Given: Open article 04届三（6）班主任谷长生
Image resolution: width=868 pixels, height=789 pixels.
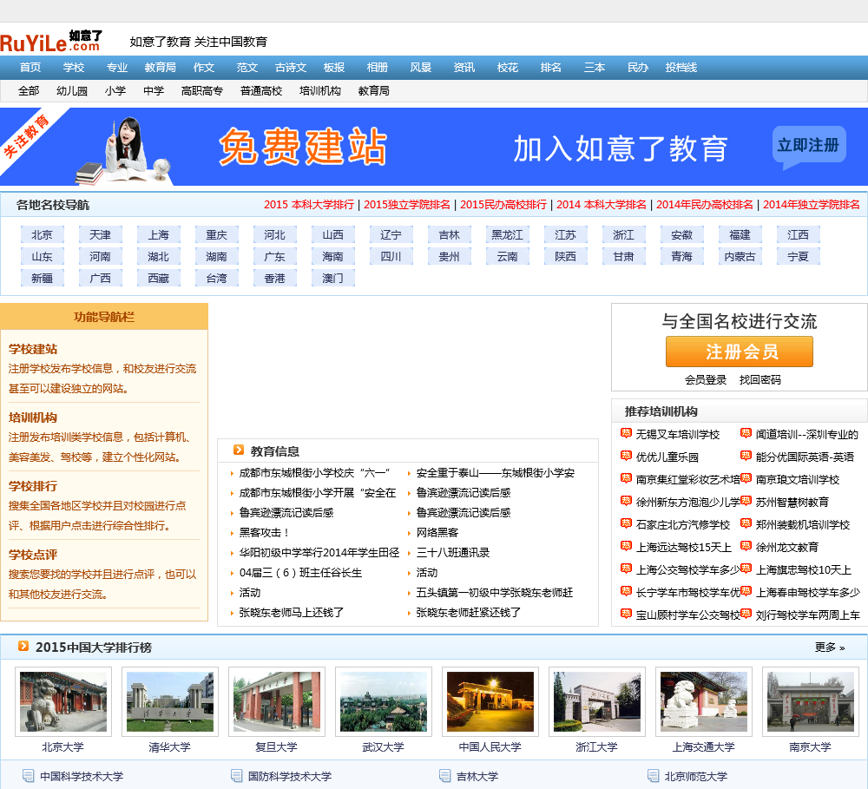Looking at the screenshot, I should [x=300, y=573].
